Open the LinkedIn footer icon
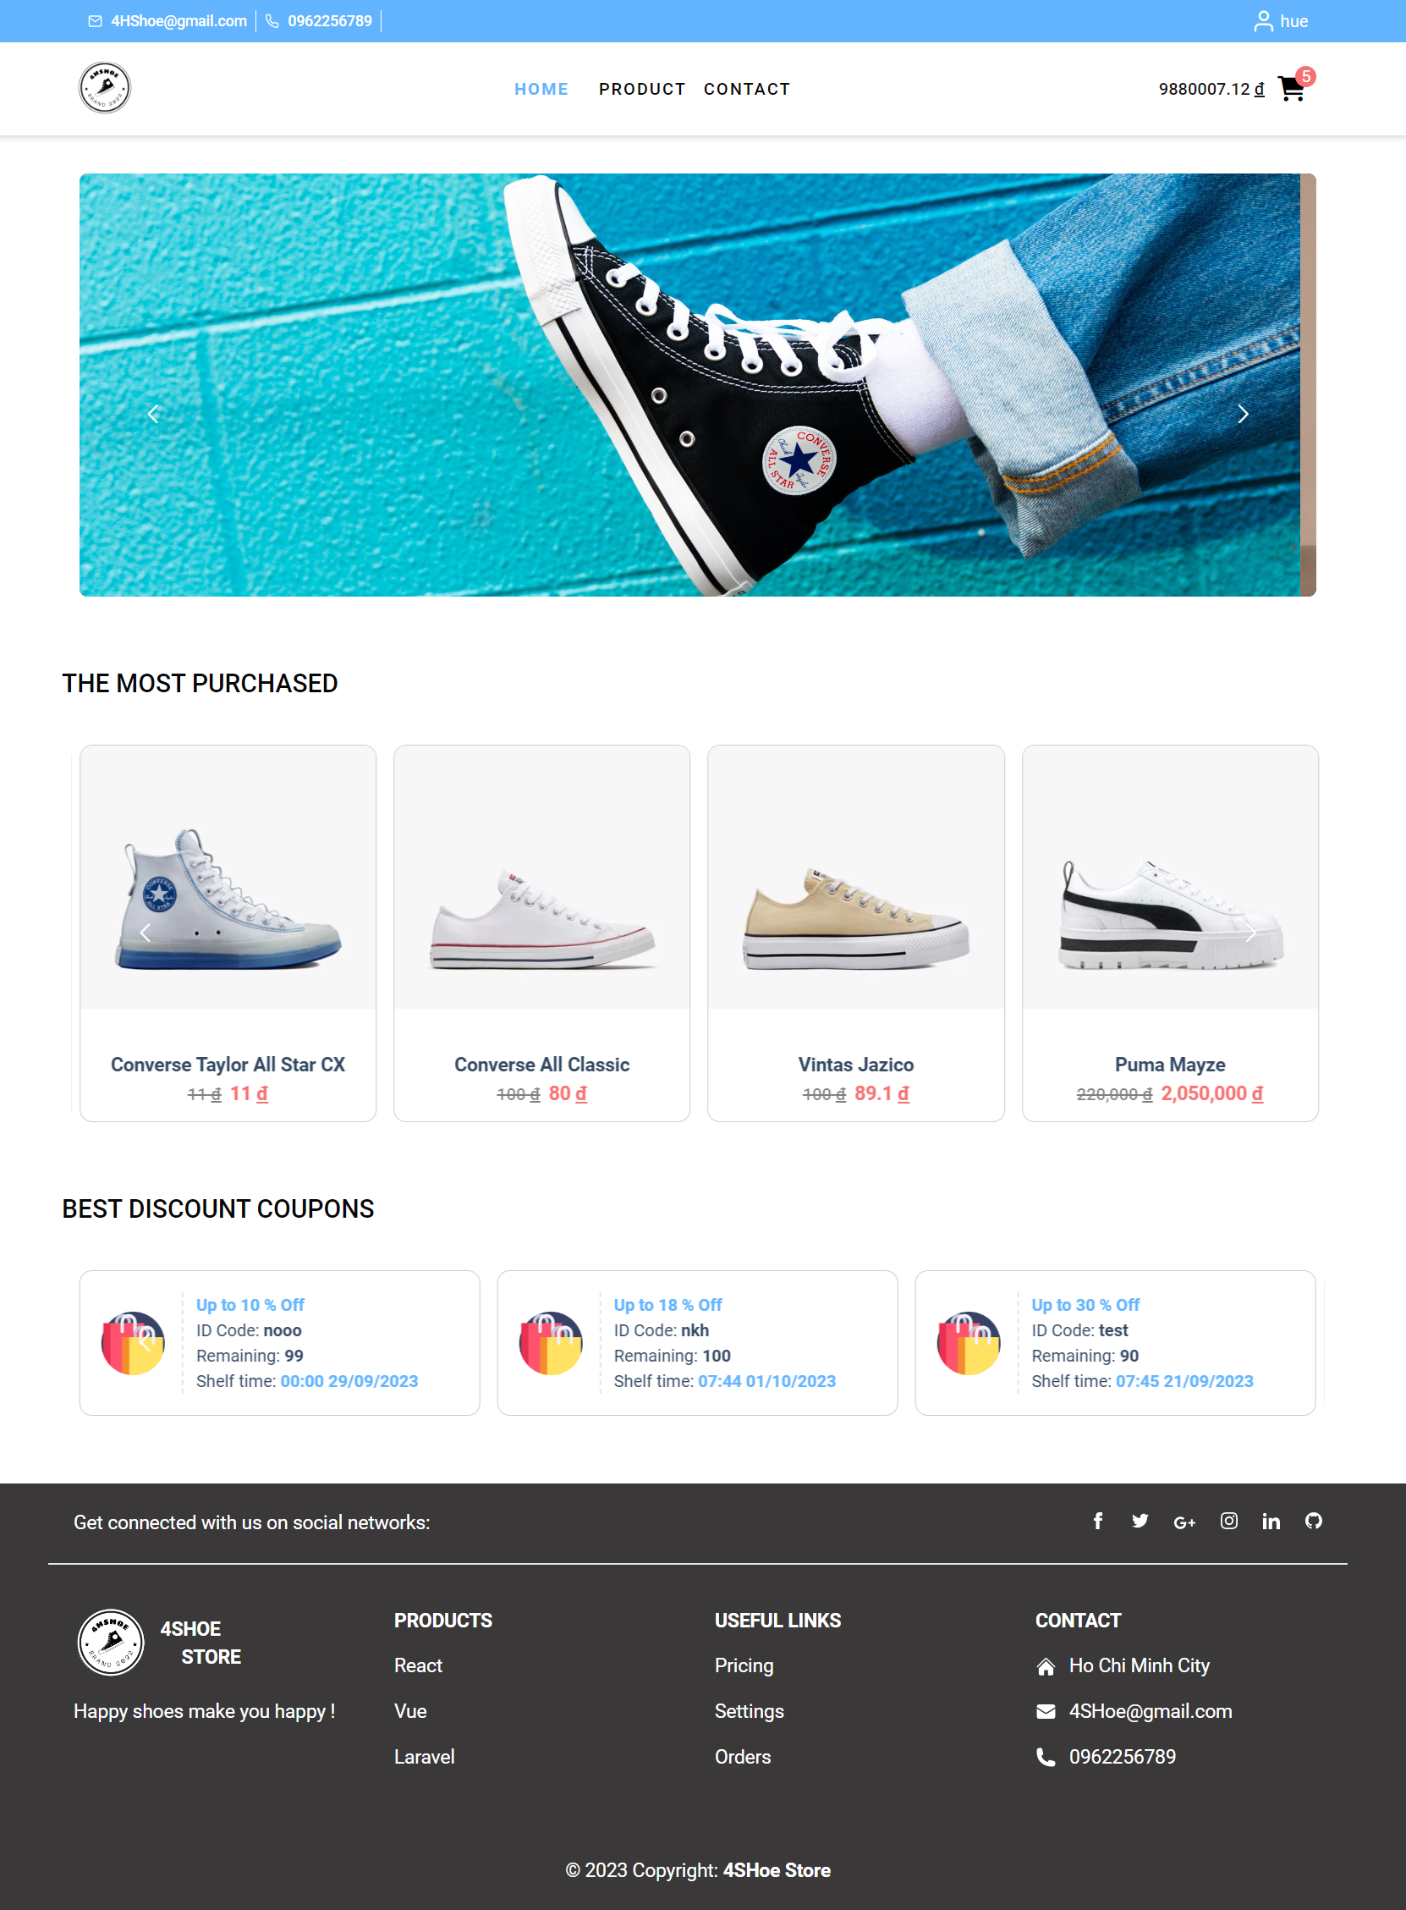This screenshot has height=1910, width=1406. tap(1271, 1521)
